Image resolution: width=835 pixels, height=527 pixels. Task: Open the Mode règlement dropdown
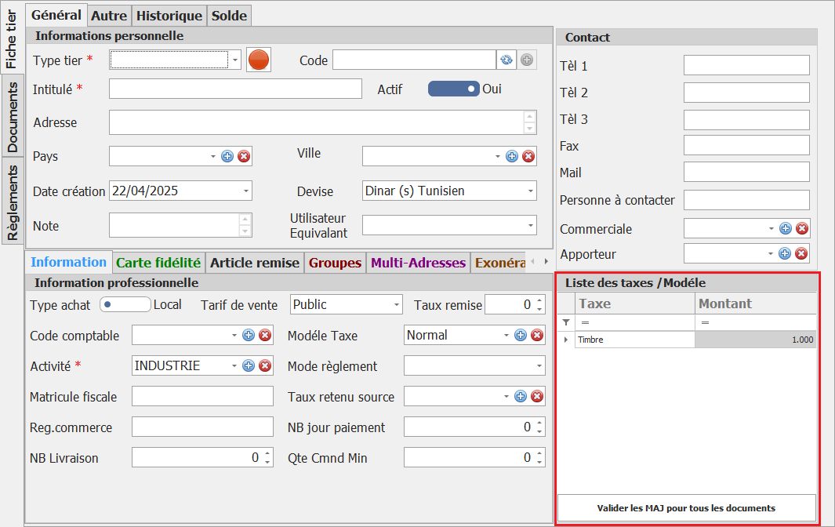(x=539, y=366)
